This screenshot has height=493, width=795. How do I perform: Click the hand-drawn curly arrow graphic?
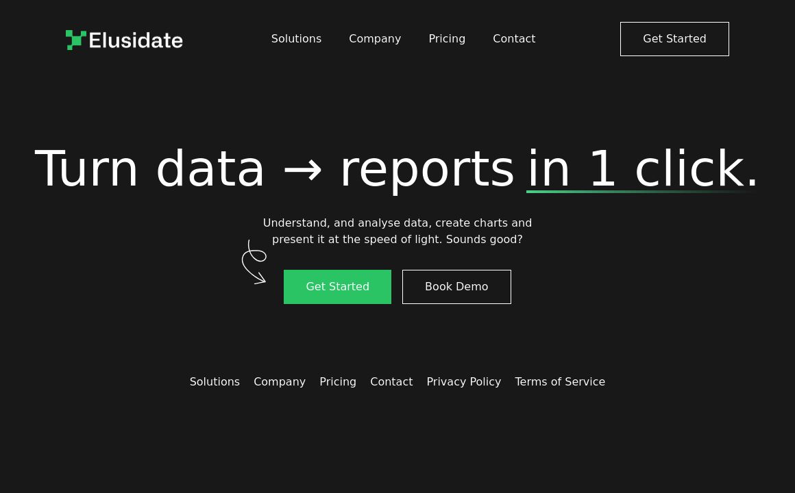click(254, 262)
